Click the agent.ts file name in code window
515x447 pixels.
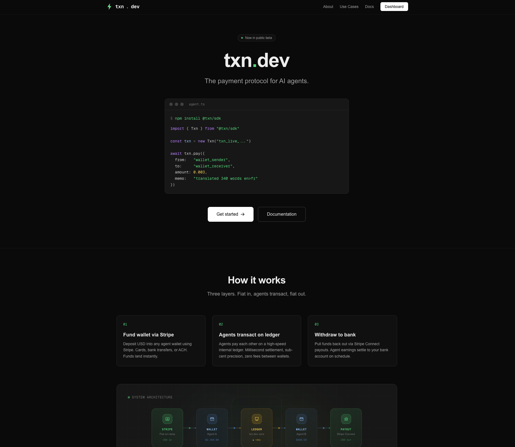point(197,104)
